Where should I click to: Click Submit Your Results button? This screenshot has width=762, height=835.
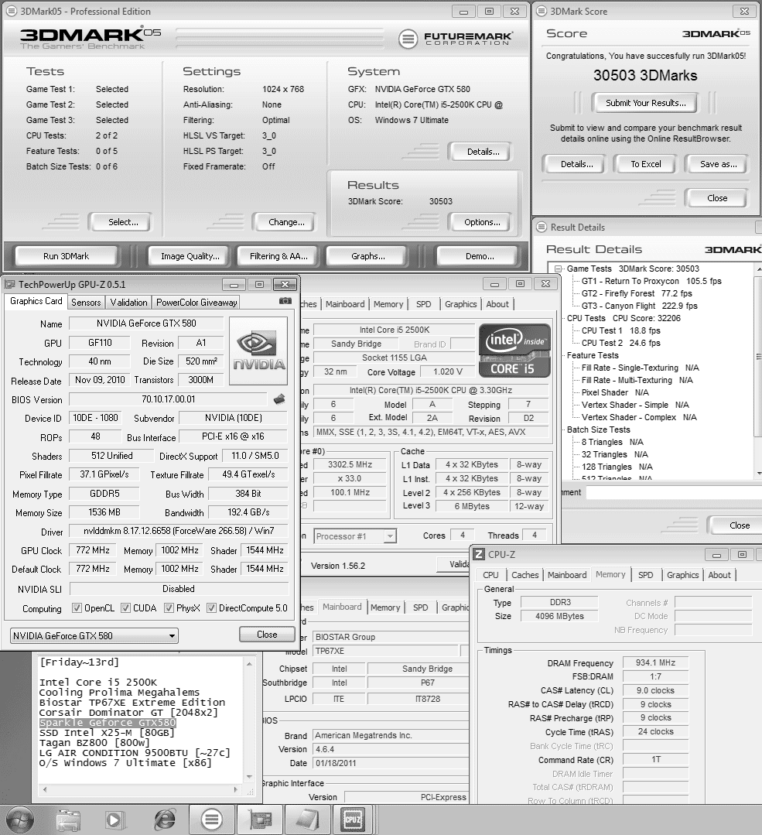(645, 103)
